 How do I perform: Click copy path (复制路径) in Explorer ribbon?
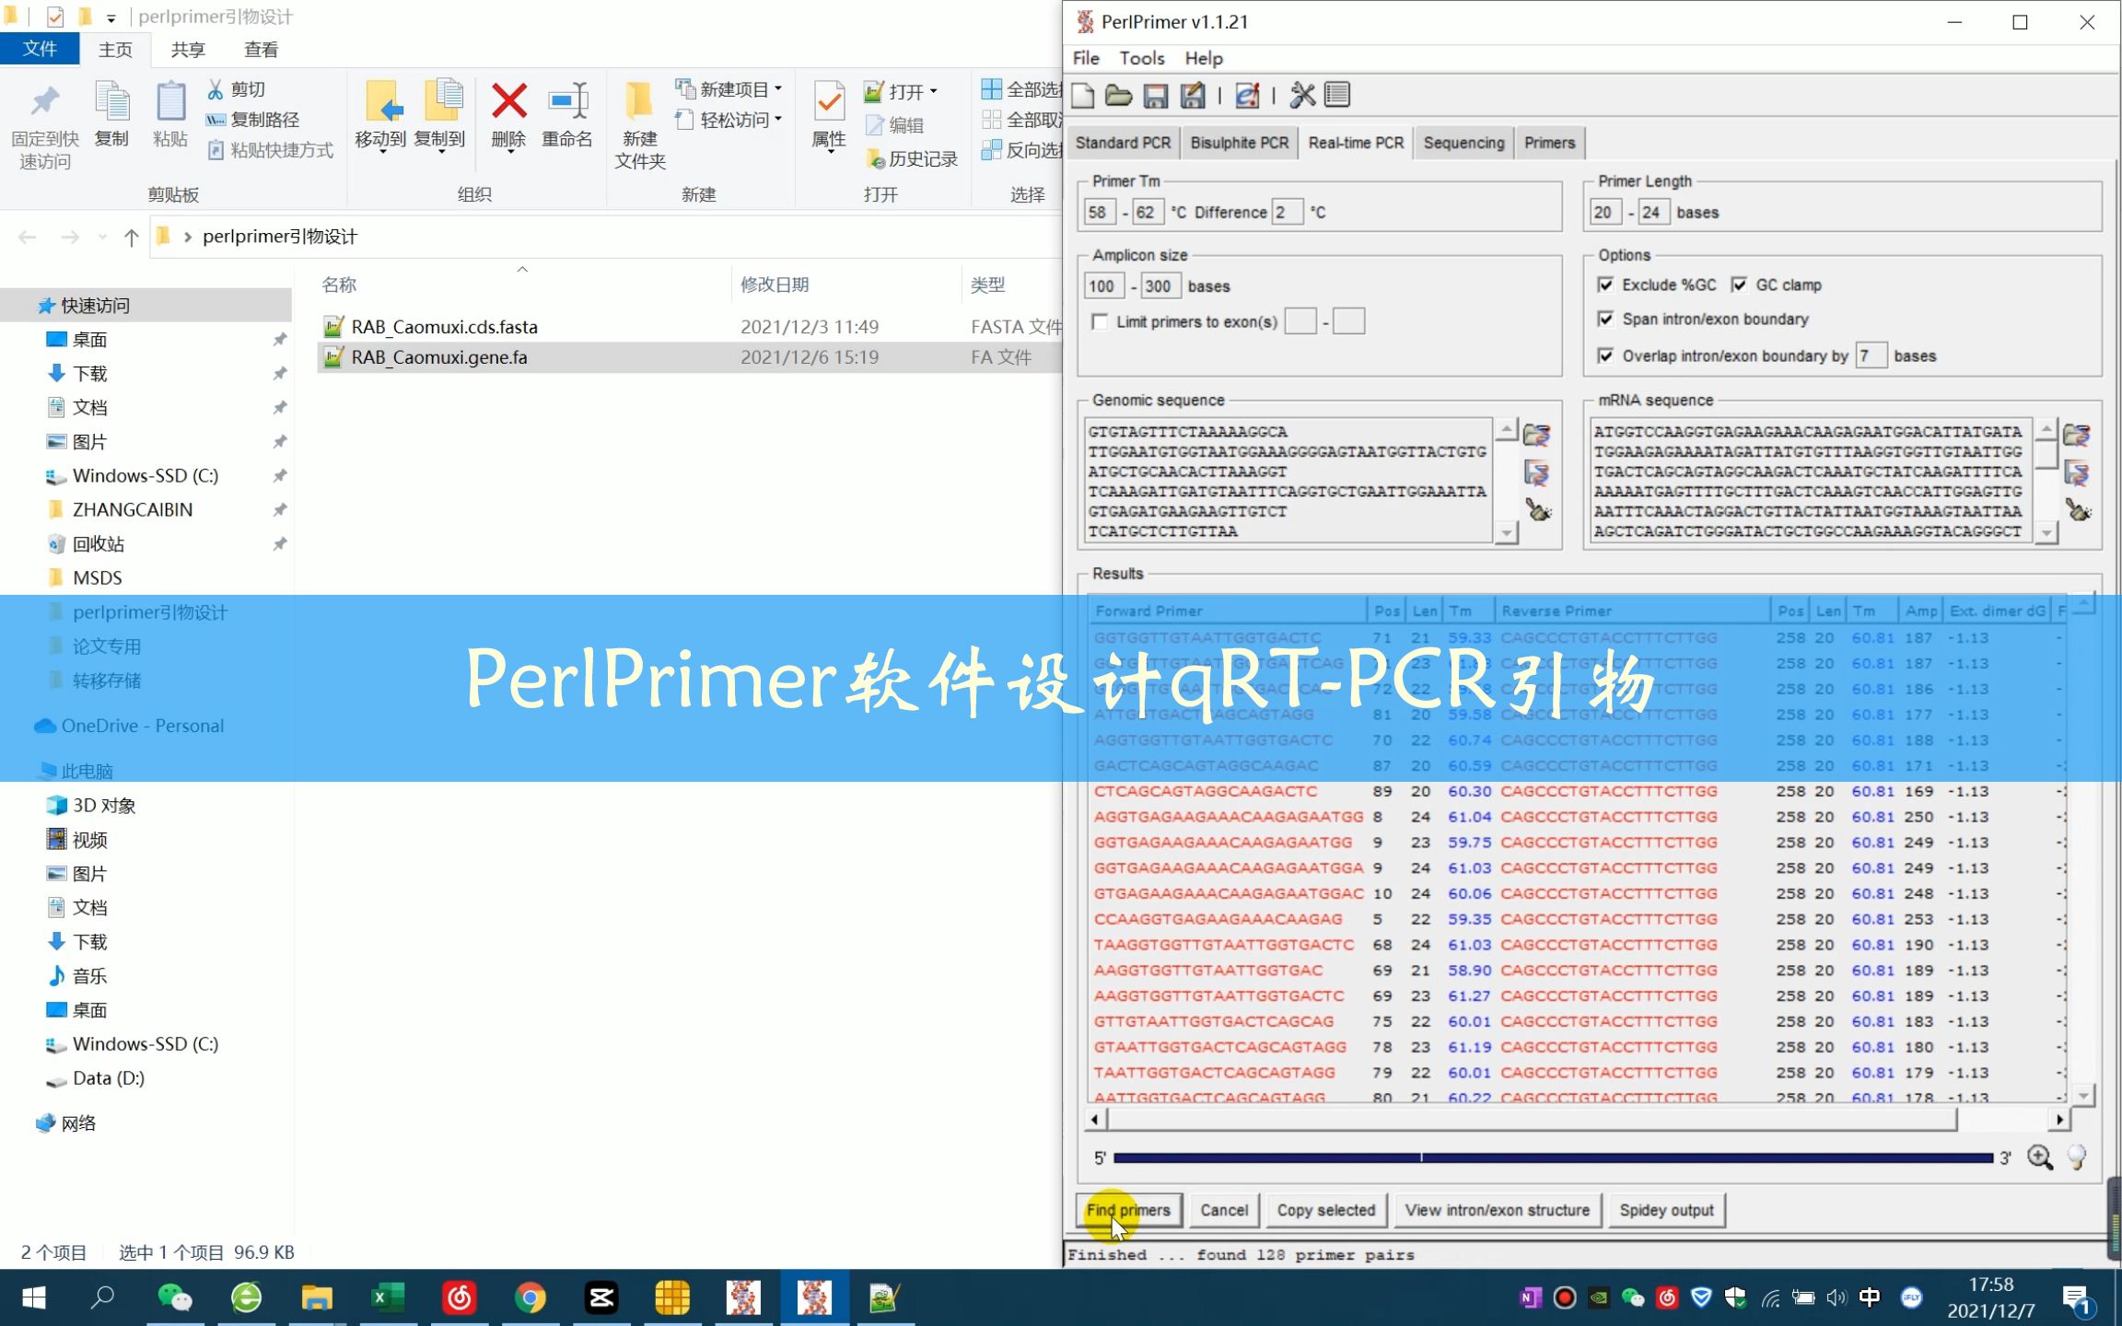coord(252,120)
